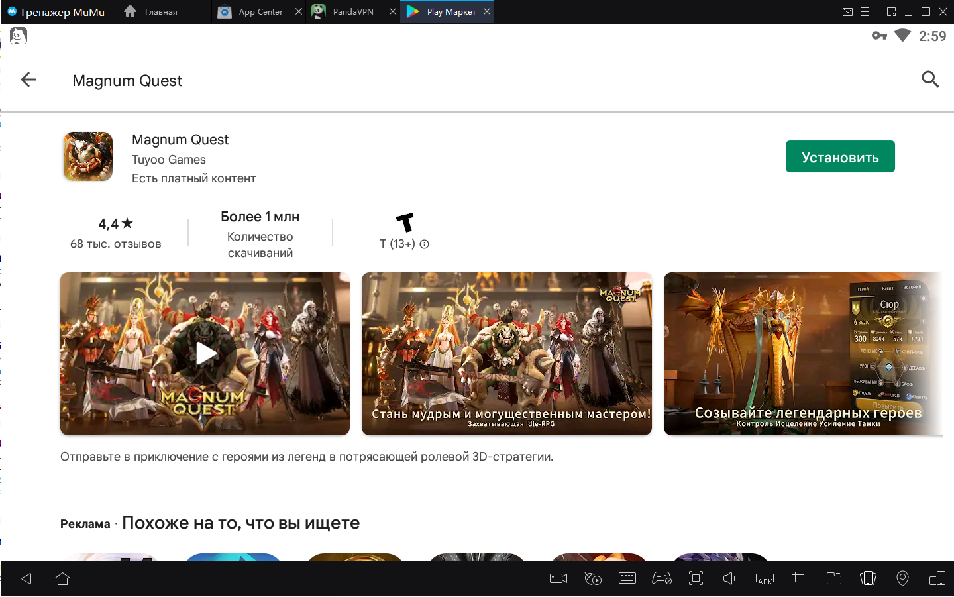This screenshot has width=954, height=597.
Task: Open the shared folder icon
Action: [x=834, y=578]
